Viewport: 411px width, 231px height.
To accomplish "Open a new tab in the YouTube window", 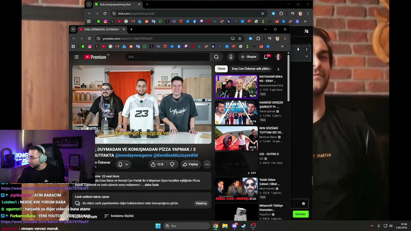I will pyautogui.click(x=131, y=29).
